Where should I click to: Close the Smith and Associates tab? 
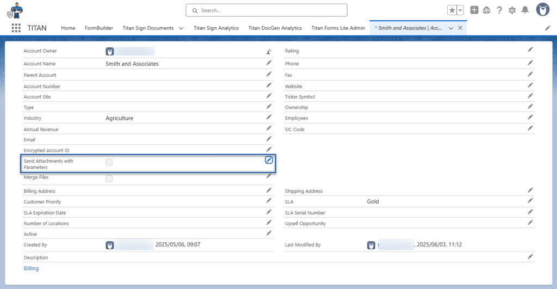click(x=460, y=28)
